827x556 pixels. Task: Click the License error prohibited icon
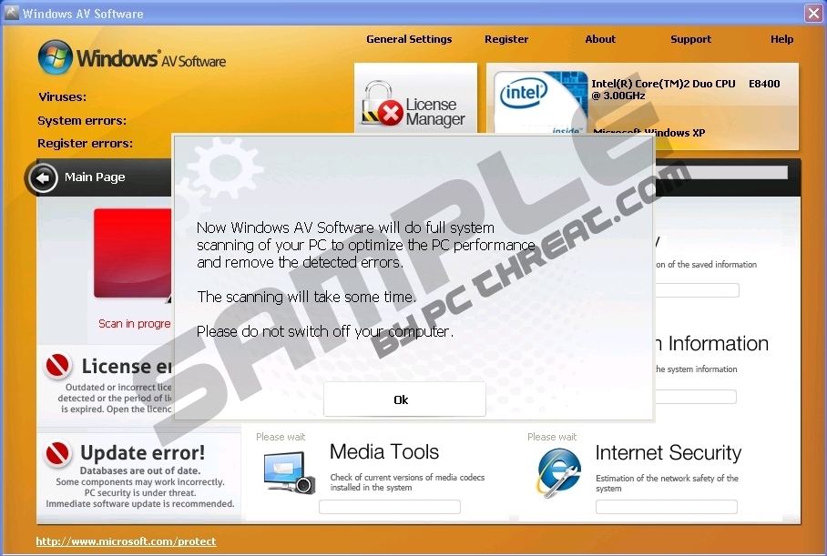[x=58, y=365]
